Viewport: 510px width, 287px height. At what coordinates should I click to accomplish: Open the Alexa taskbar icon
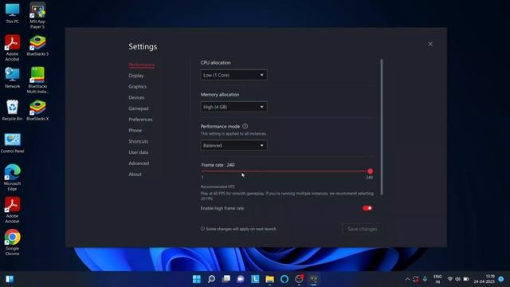point(284,279)
